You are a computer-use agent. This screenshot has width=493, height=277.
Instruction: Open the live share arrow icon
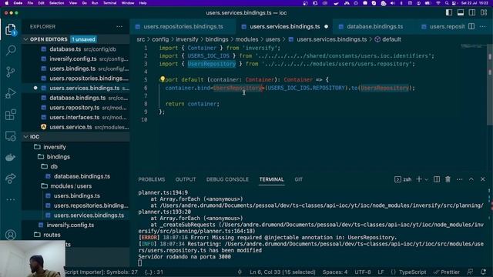pyautogui.click(x=11, y=179)
